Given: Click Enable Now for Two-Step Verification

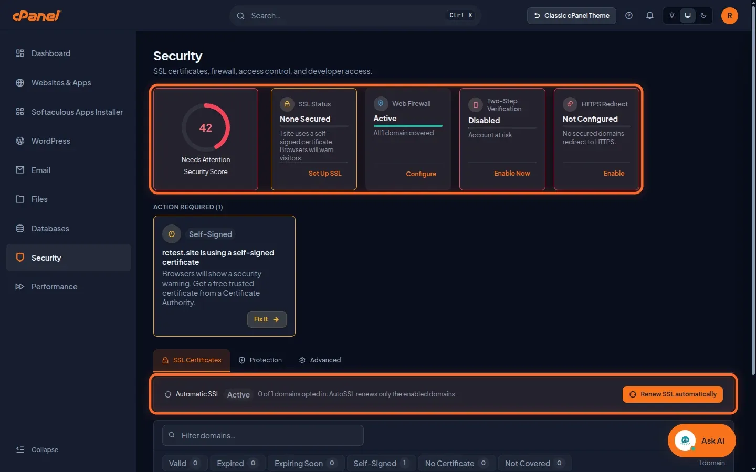Looking at the screenshot, I should [x=512, y=174].
